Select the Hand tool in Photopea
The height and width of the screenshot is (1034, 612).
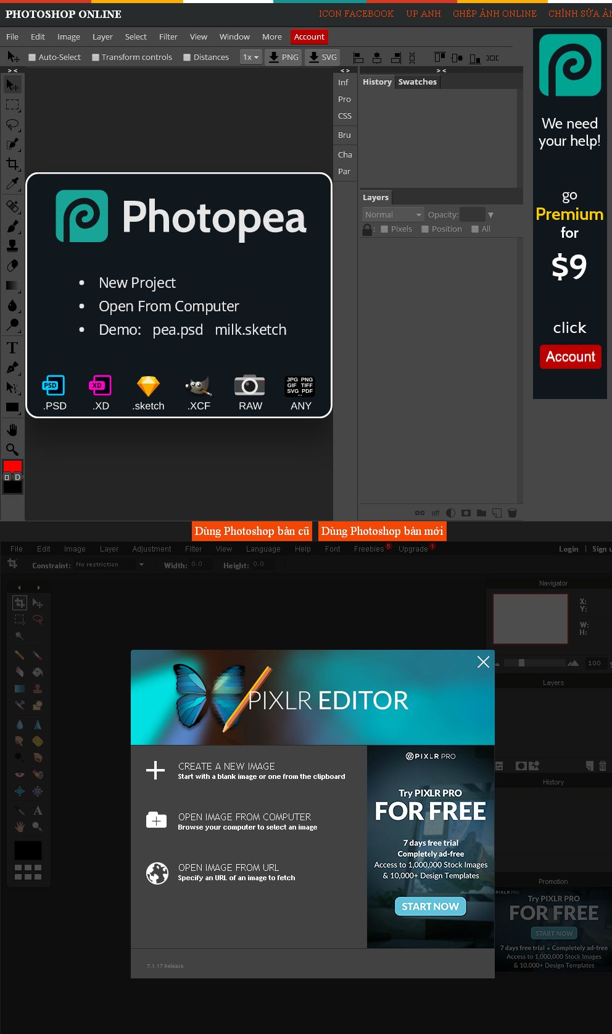click(12, 430)
